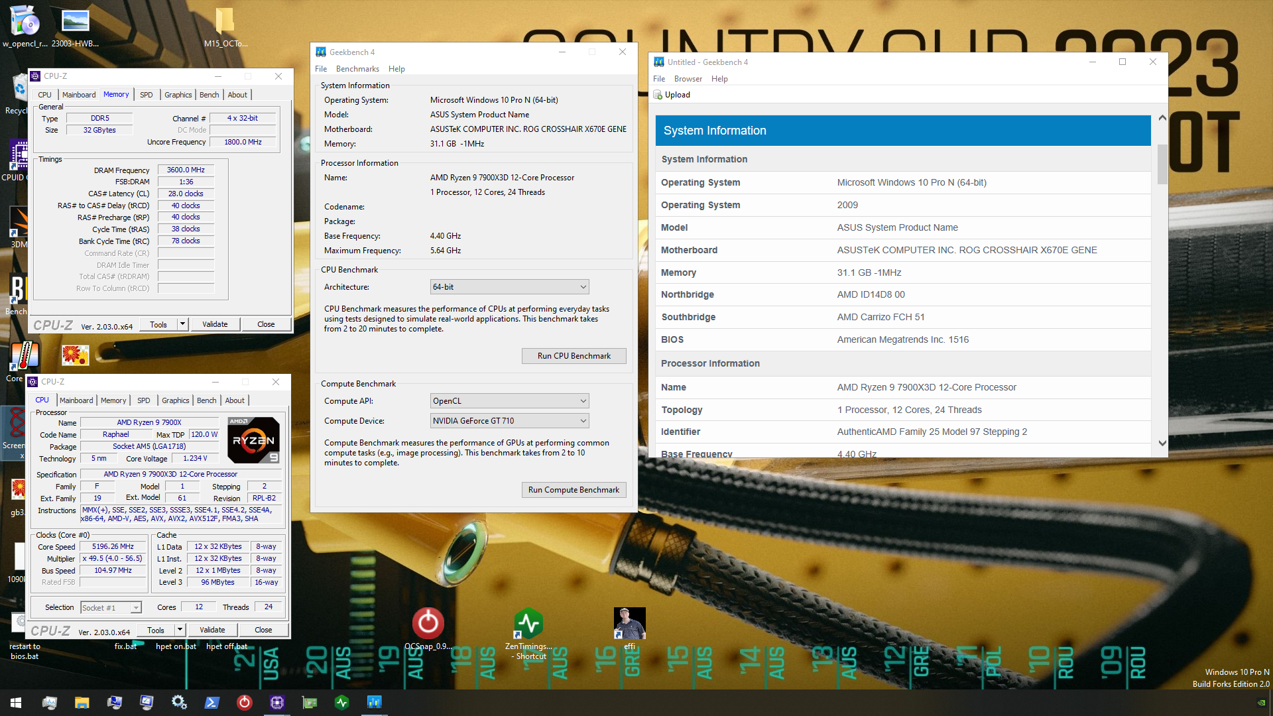
Task: Switch to About tab in upper CPU-Z window
Action: pyautogui.click(x=237, y=95)
